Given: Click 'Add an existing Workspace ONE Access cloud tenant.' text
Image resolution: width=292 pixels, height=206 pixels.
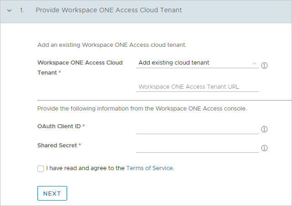Looking at the screenshot, I should click(112, 45).
